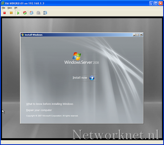Close the Install Windows dialog
The height and width of the screenshot is (145, 164).
pyautogui.click(x=141, y=35)
